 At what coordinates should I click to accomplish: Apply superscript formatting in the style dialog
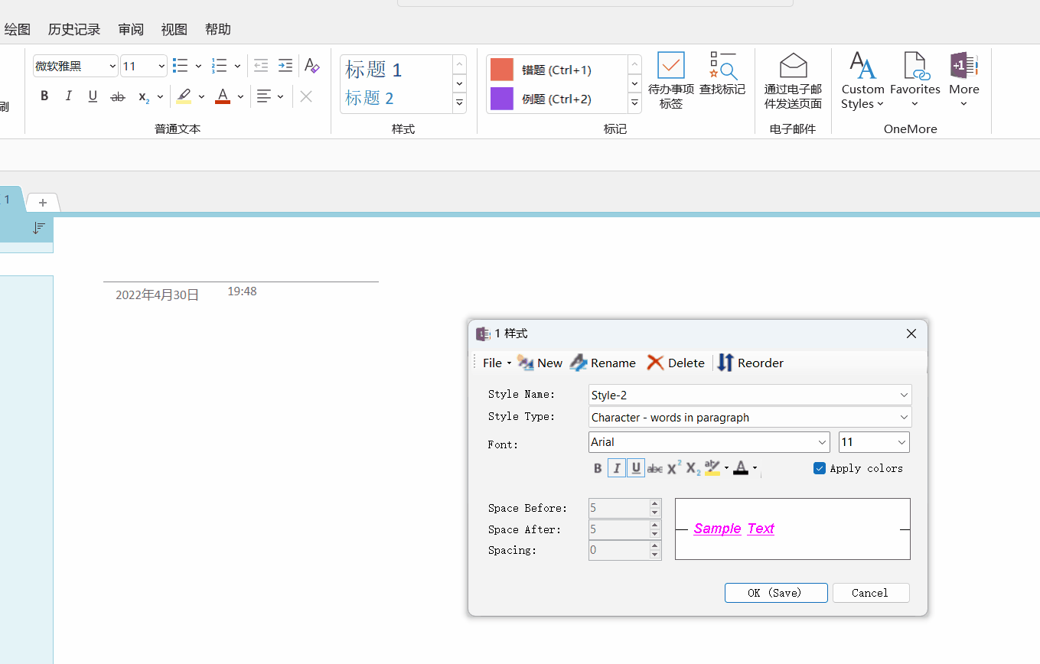coord(672,467)
